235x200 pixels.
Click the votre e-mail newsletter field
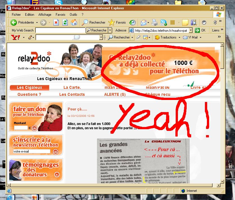pos(32,151)
